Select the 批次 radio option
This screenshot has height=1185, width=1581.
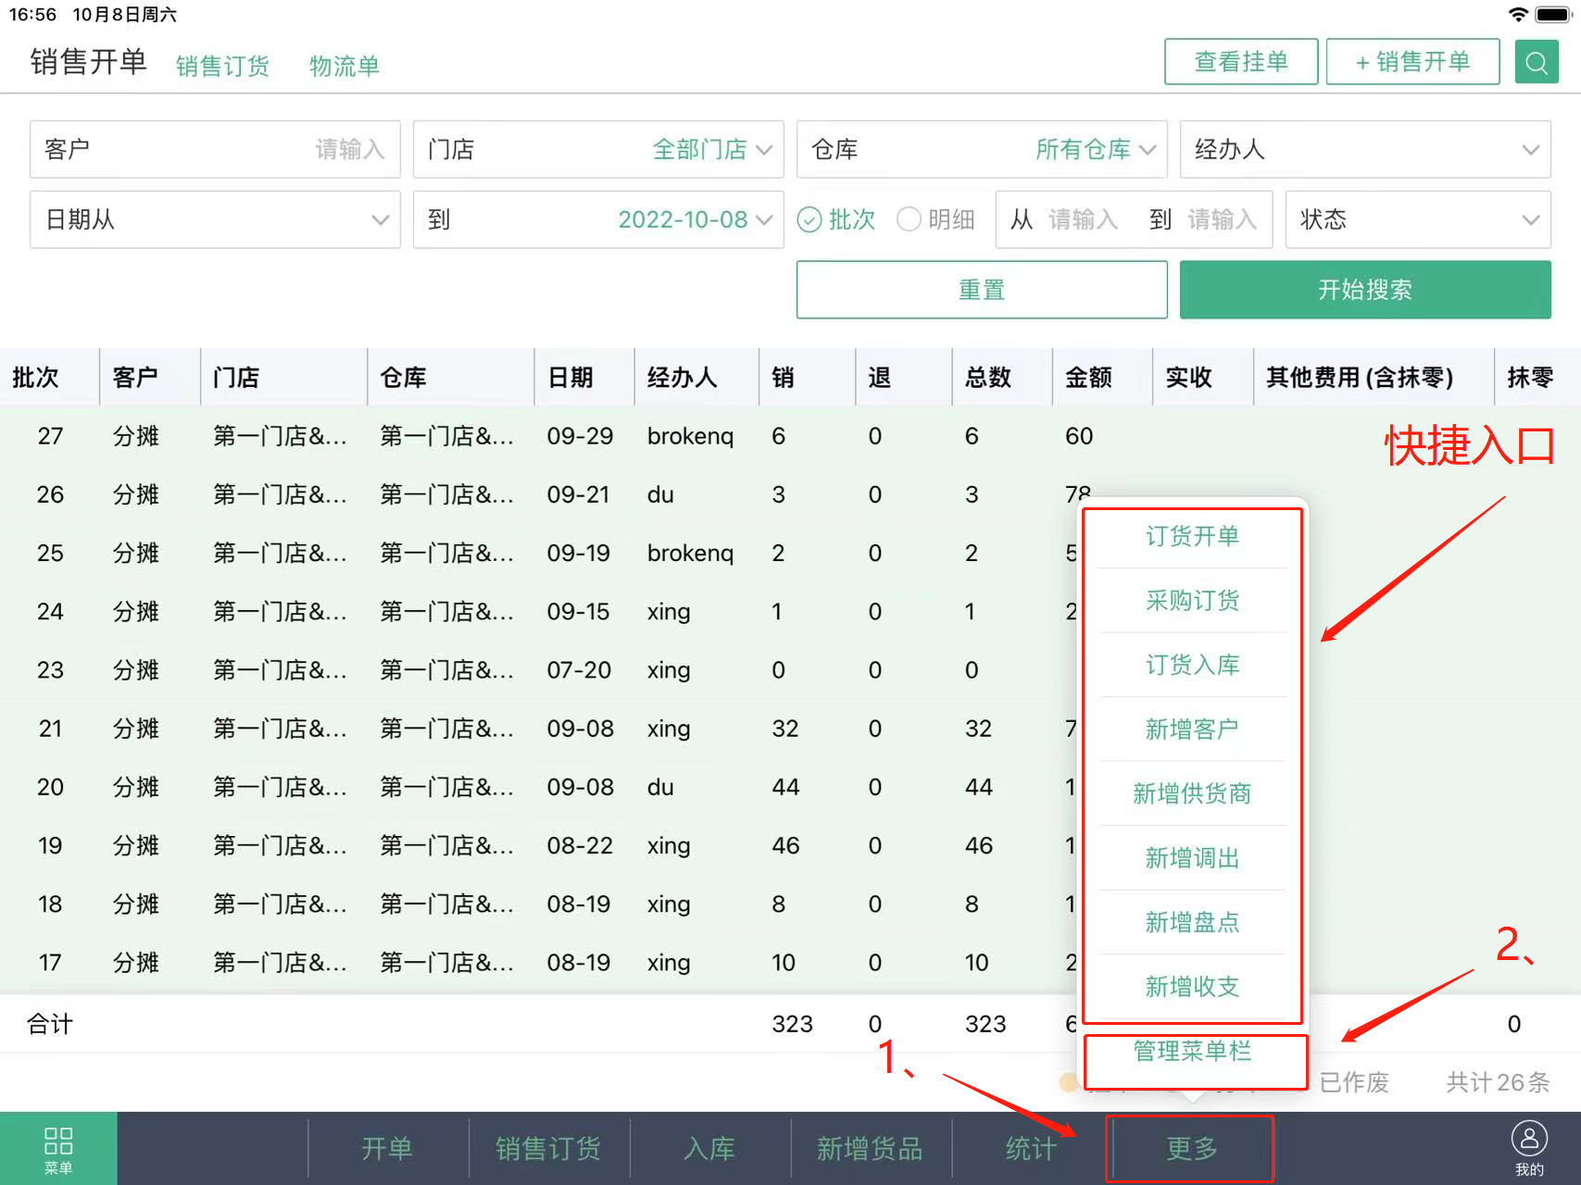(836, 219)
